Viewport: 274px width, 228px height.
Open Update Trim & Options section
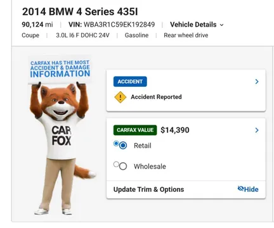(x=148, y=189)
